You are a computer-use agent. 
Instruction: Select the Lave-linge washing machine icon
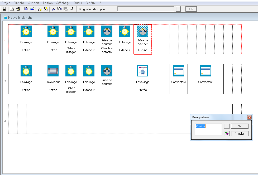[143, 71]
